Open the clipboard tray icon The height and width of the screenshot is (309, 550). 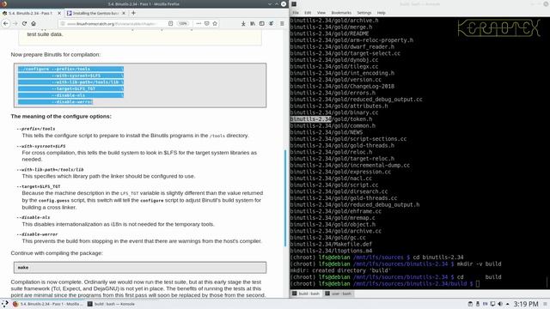(470, 304)
